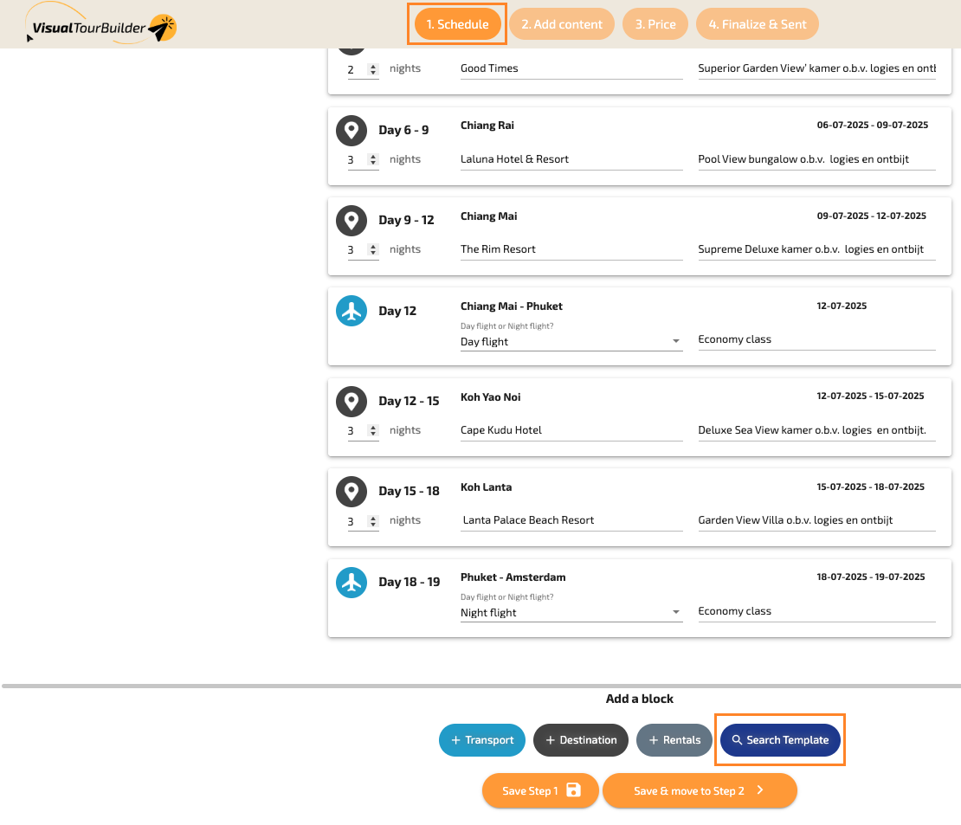This screenshot has height=825, width=961.
Task: Open Night flight dropdown for Phuket - Amsterdam
Action: [x=571, y=612]
